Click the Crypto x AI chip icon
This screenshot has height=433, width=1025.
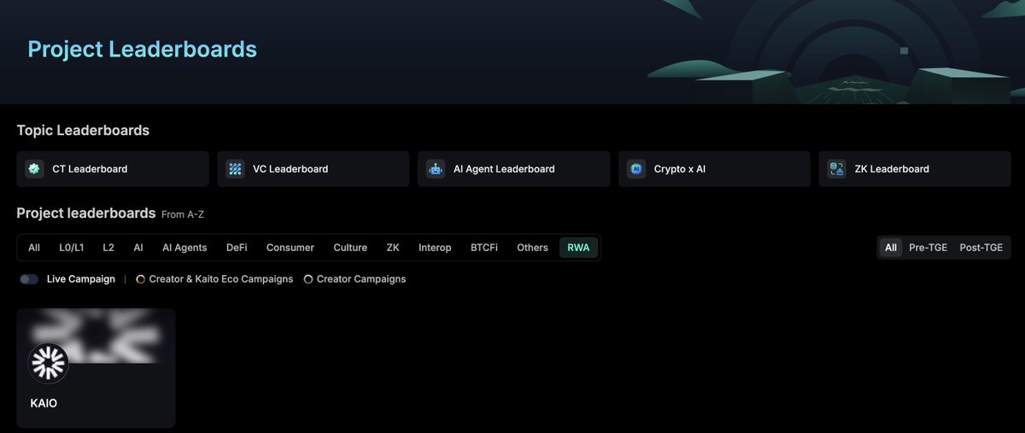tap(636, 169)
